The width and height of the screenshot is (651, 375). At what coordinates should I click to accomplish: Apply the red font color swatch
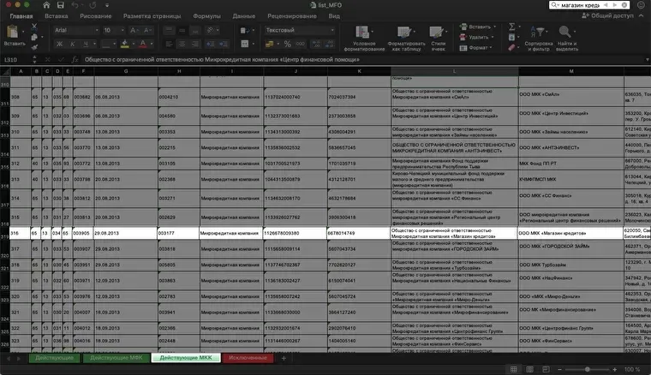tap(143, 44)
